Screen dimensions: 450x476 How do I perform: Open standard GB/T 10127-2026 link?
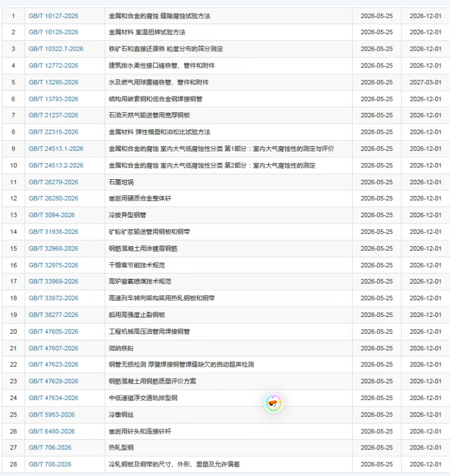(x=54, y=16)
